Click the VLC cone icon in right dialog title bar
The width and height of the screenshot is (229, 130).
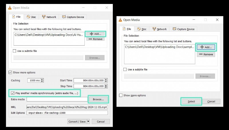point(120,20)
